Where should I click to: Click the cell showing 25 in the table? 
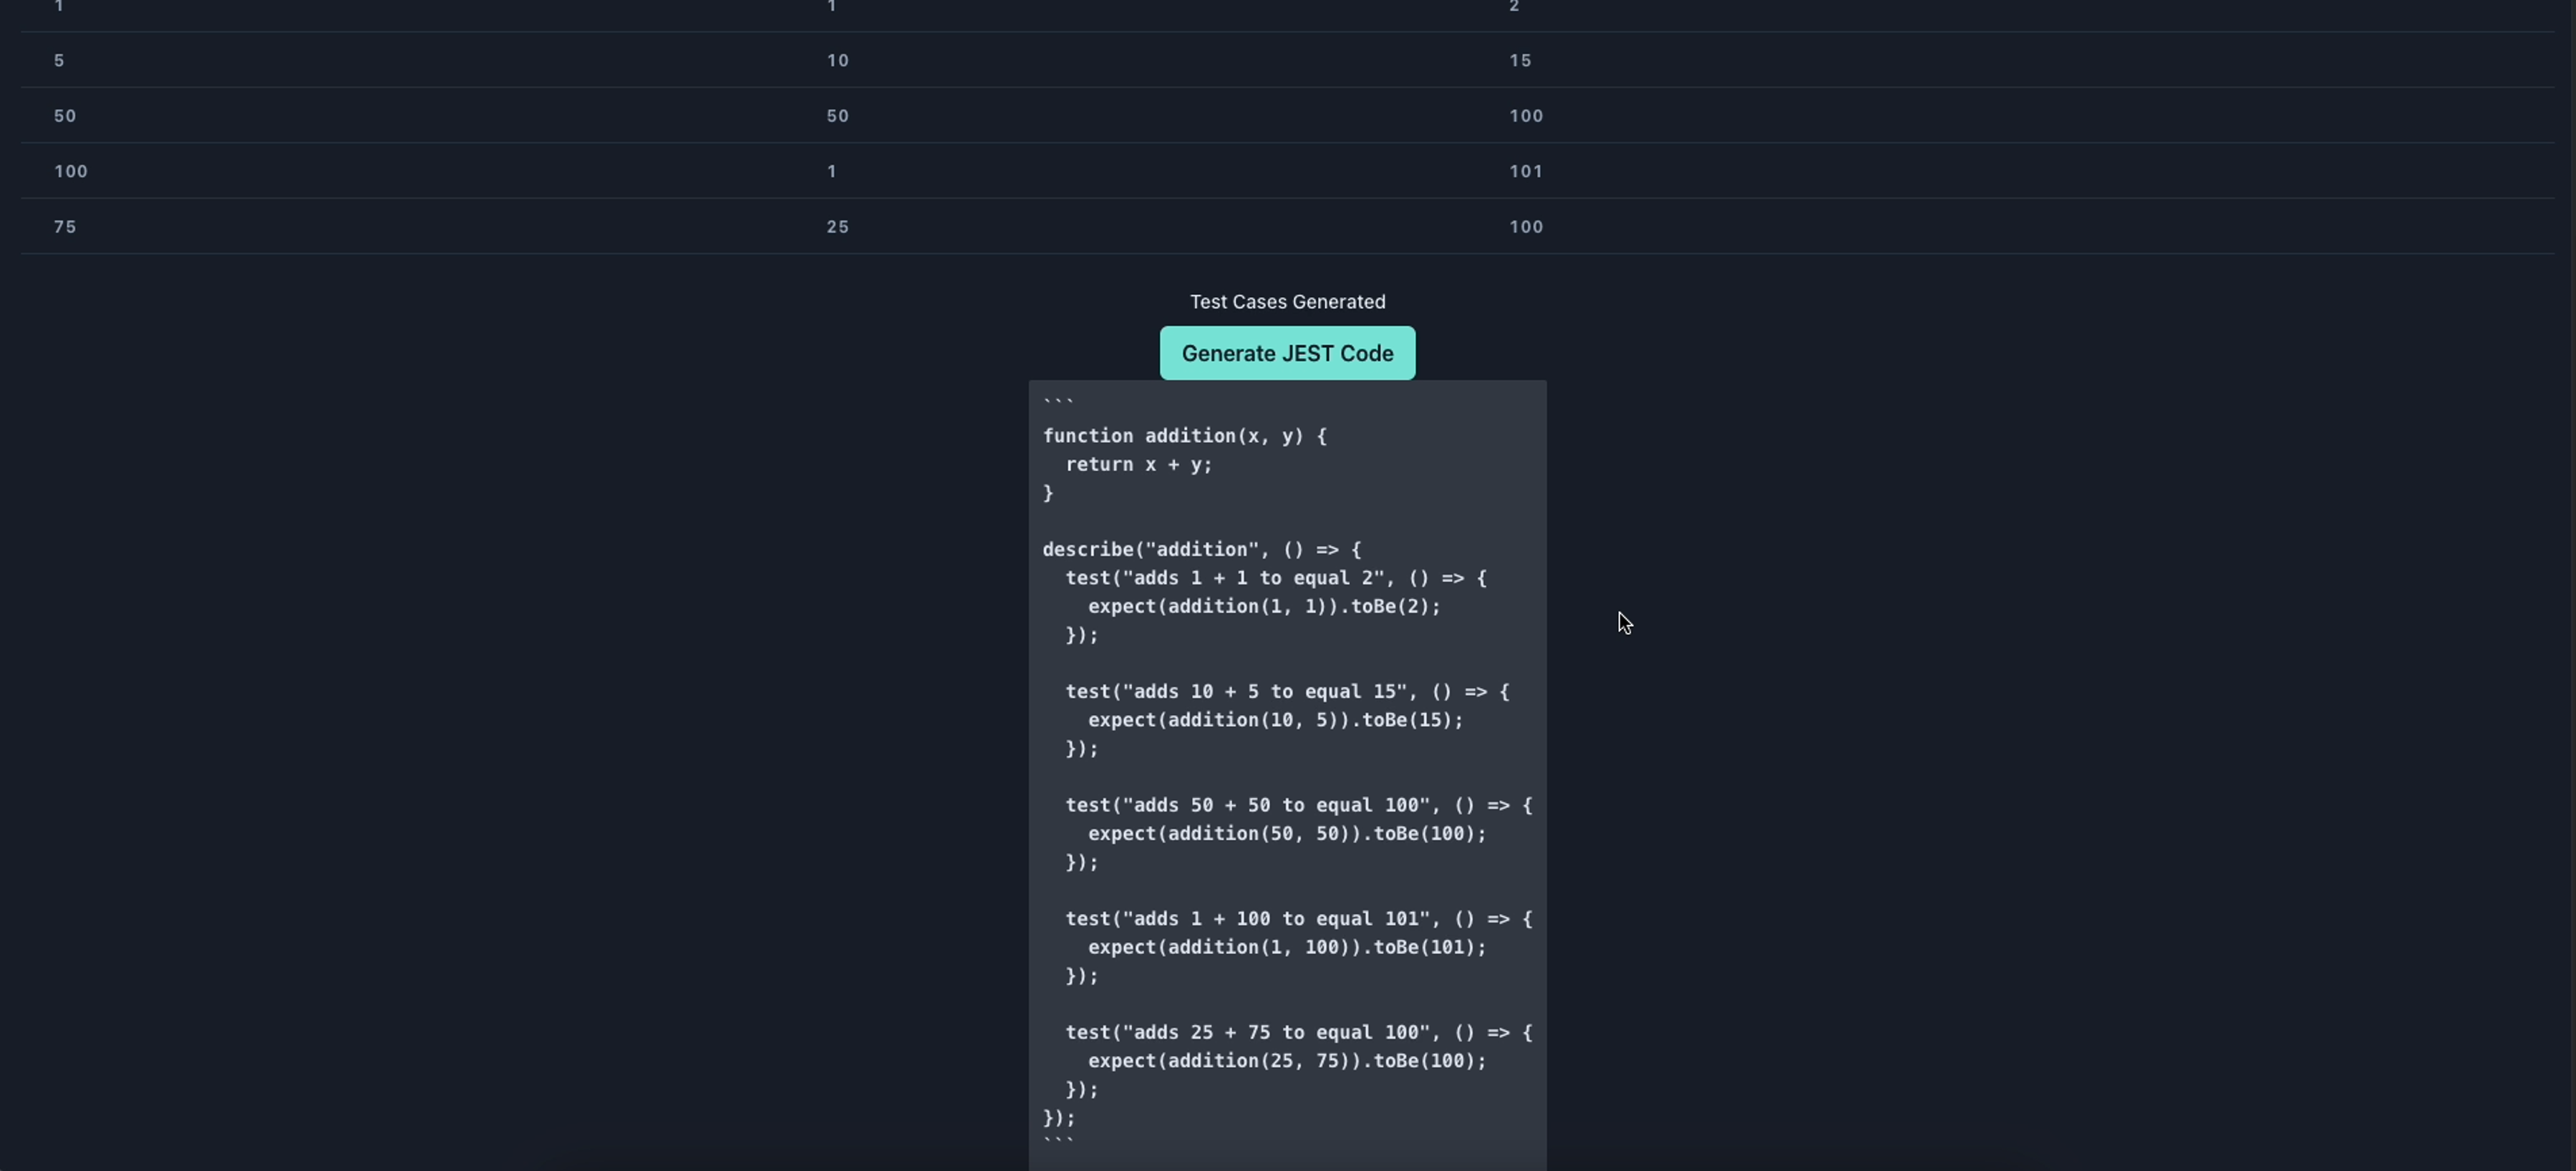pyautogui.click(x=837, y=227)
